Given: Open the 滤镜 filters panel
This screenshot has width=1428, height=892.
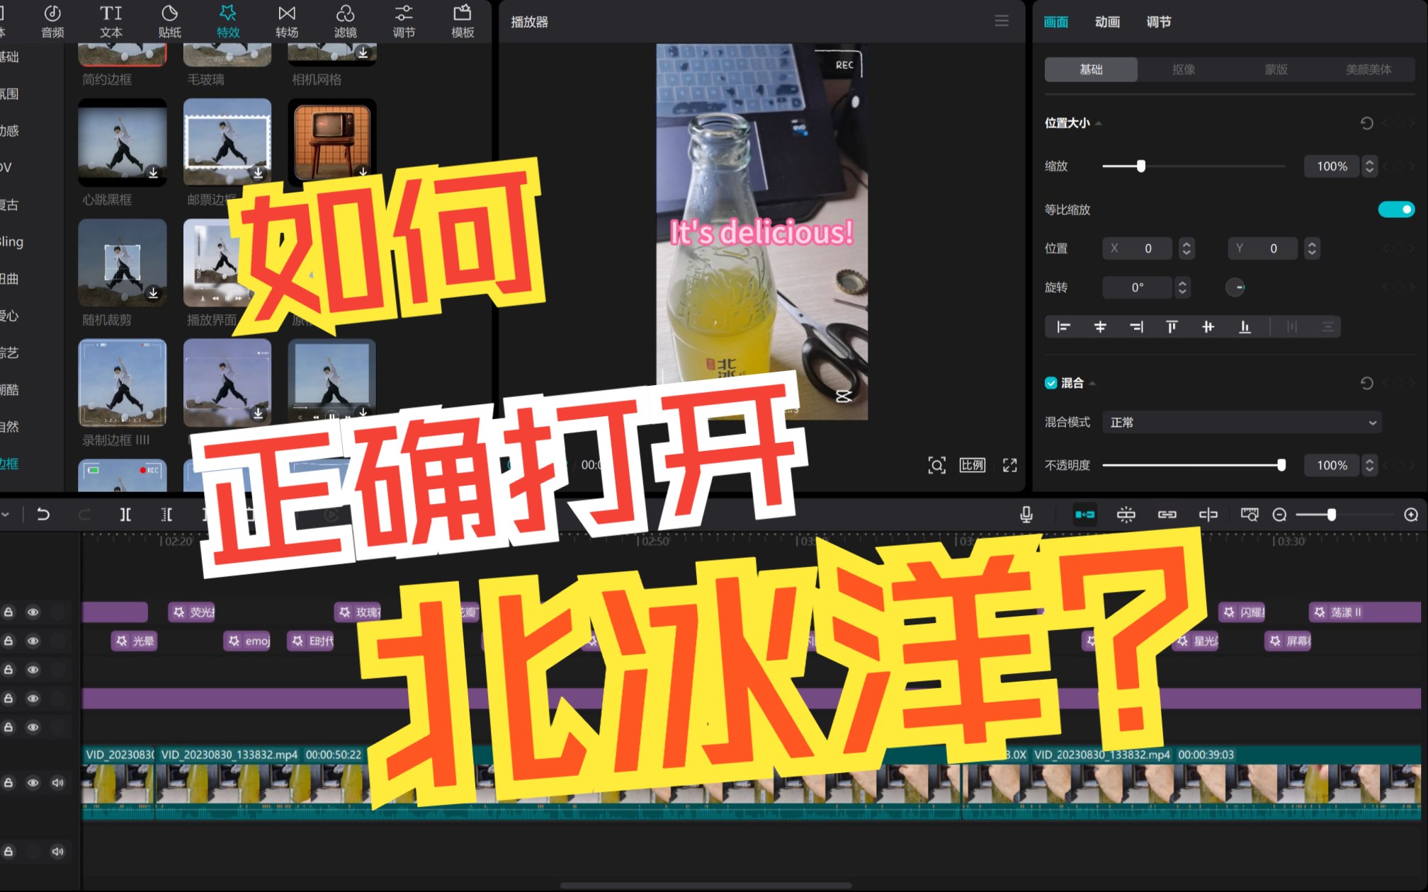Looking at the screenshot, I should point(346,21).
